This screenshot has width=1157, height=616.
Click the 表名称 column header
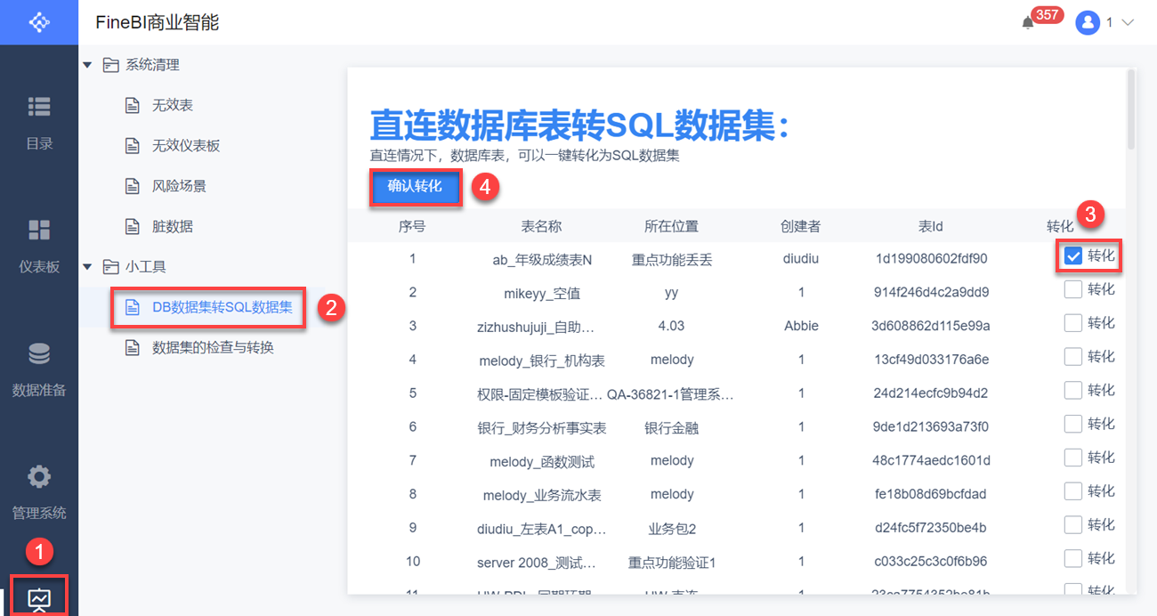[x=541, y=226]
